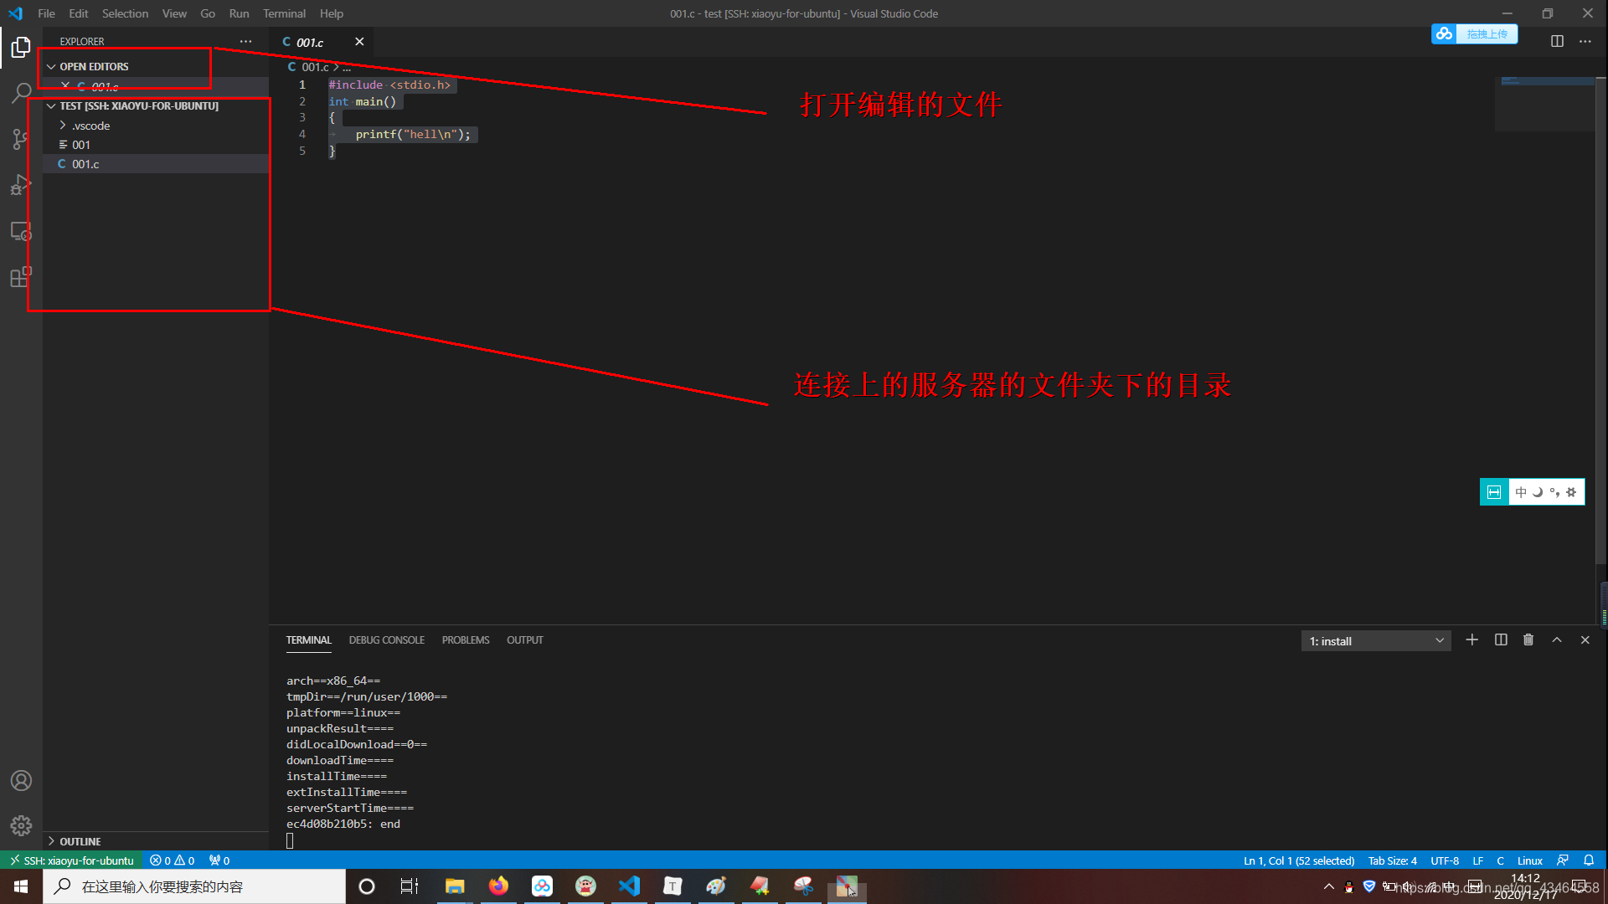Click Linux configuration in status bar
The width and height of the screenshot is (1608, 904).
[1529, 860]
